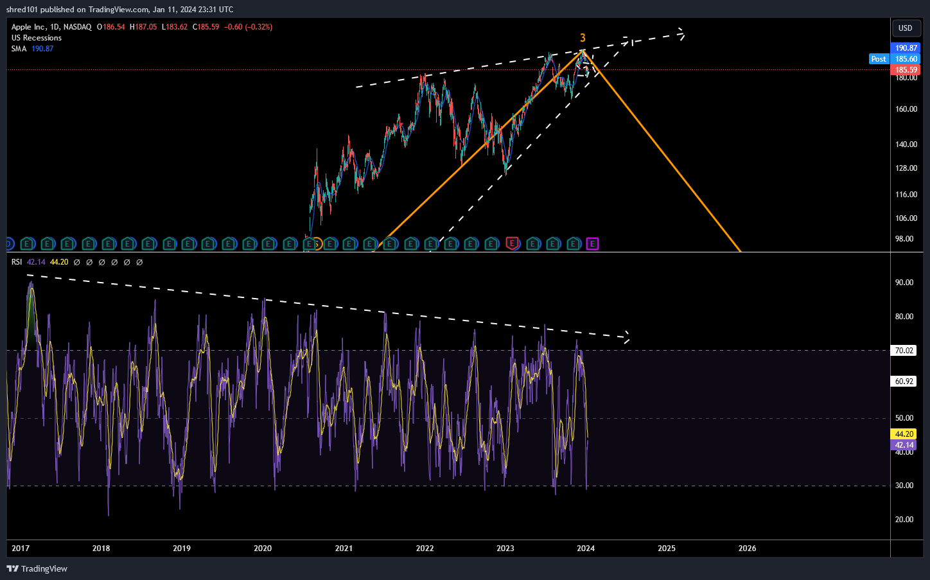The height and width of the screenshot is (580, 930).
Task: Click the L183.62 low price value
Action: 175,27
